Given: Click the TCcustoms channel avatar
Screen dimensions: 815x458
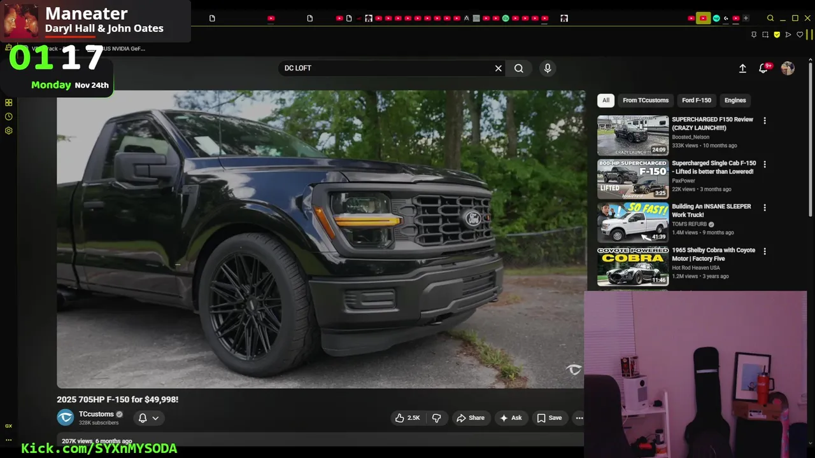Looking at the screenshot, I should click(x=65, y=417).
